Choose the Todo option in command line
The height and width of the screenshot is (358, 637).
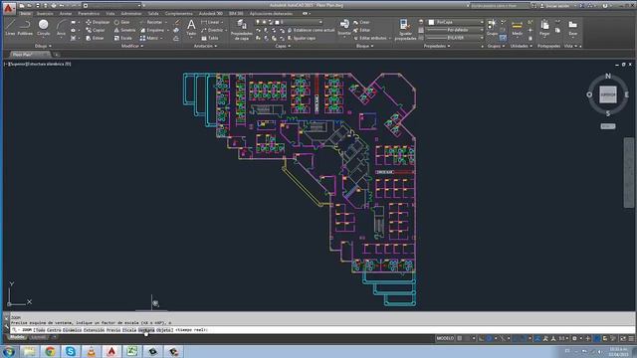pos(40,330)
